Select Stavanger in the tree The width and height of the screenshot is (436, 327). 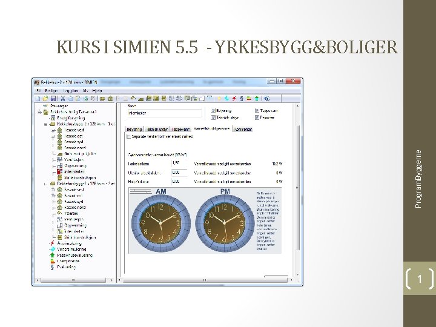[59, 106]
